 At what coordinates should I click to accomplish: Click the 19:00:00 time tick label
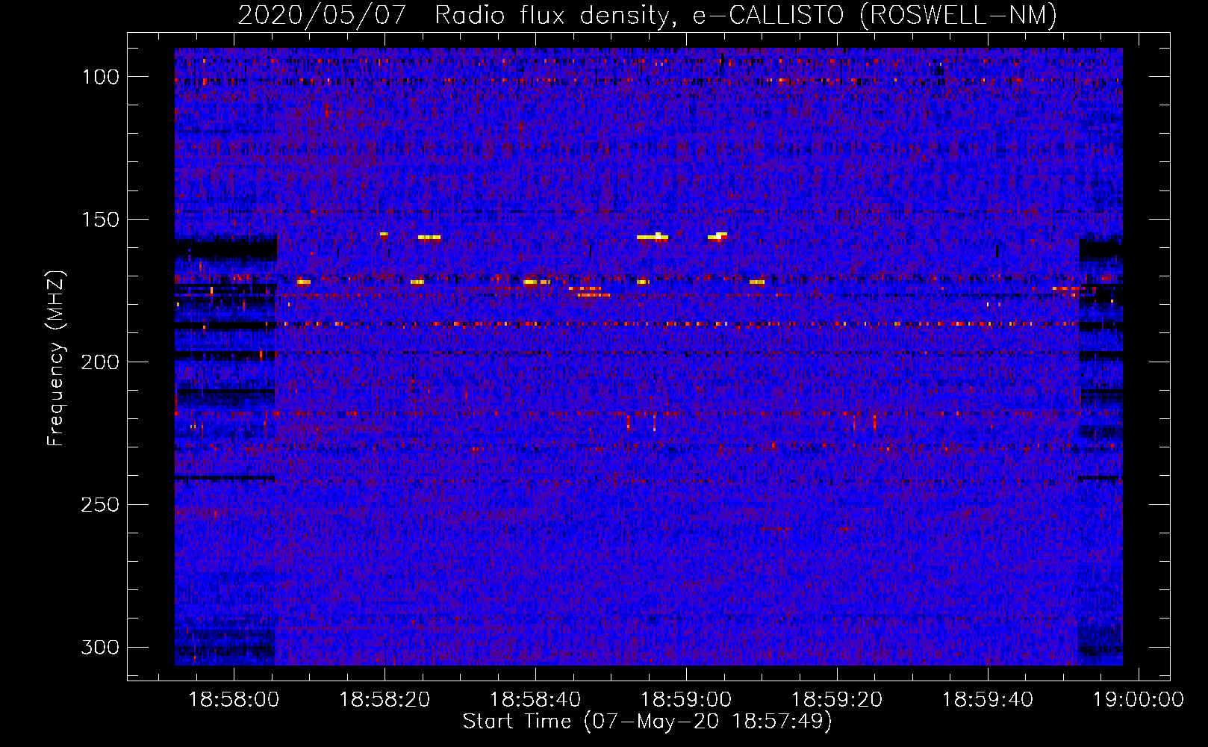pos(1139,700)
